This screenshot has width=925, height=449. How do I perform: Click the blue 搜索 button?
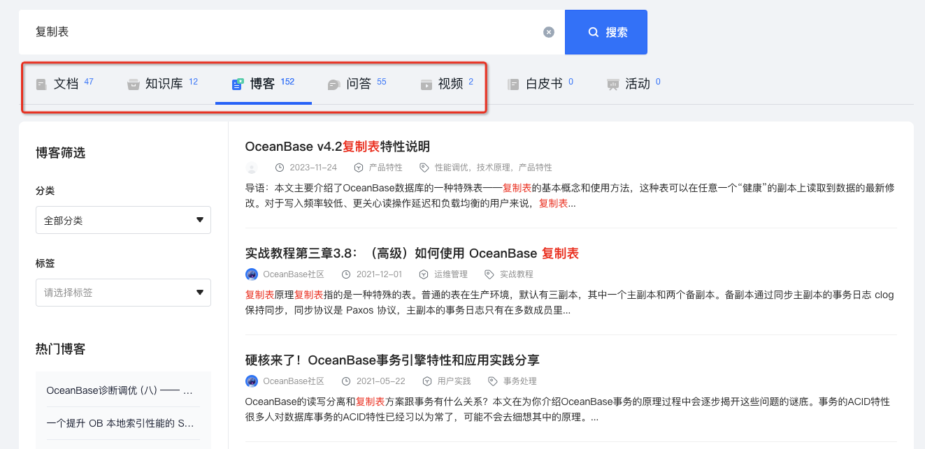click(x=606, y=32)
